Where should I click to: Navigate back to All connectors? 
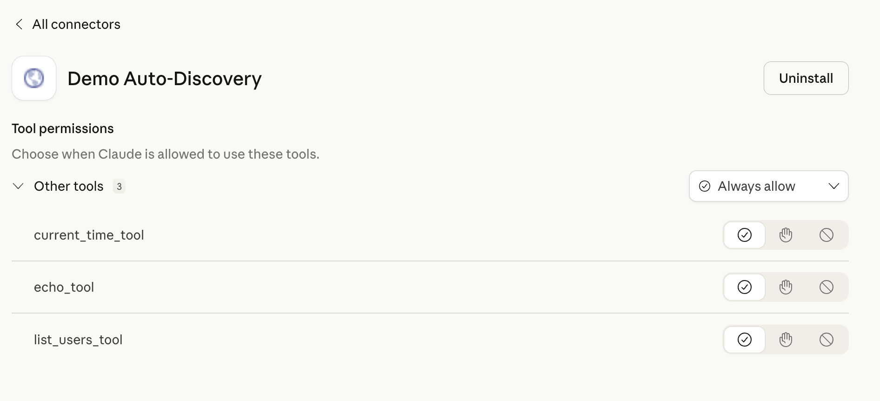pyautogui.click(x=76, y=24)
